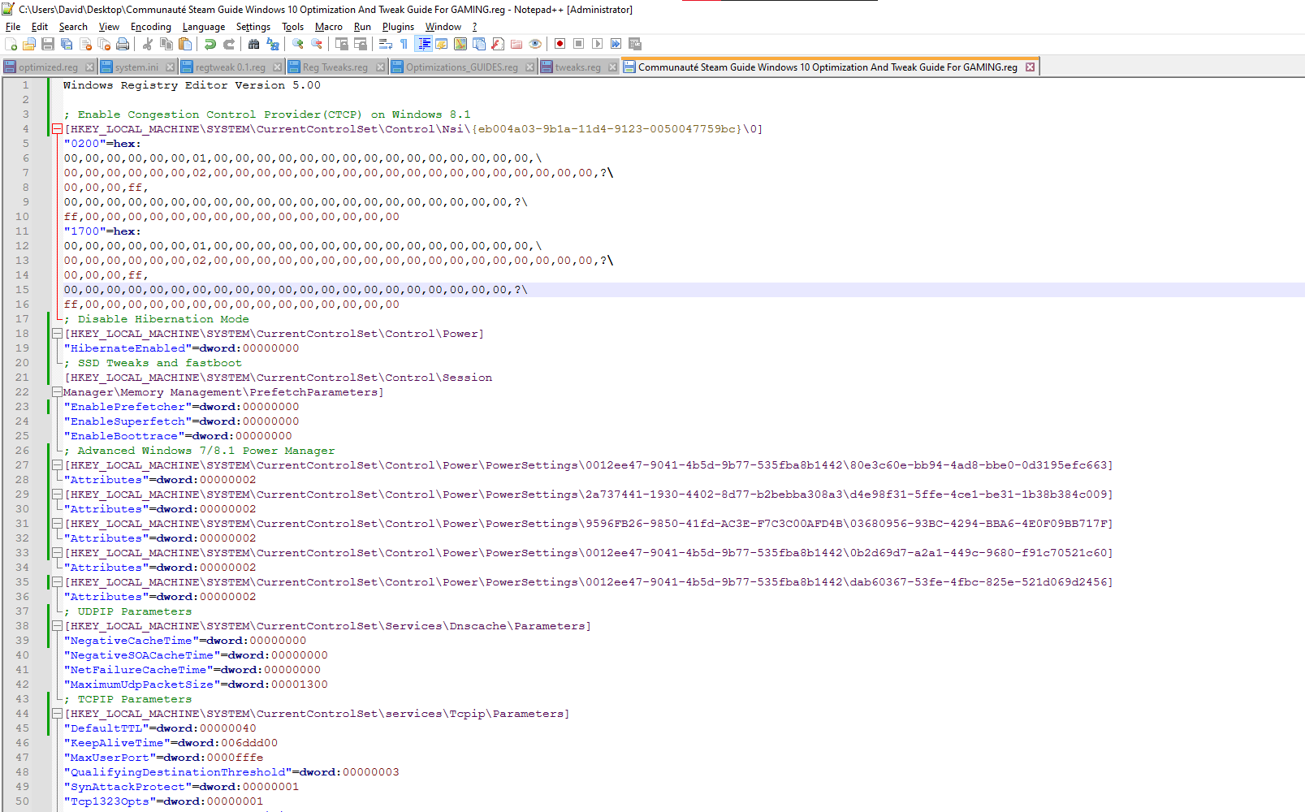Open the User Defined Language icon
The height and width of the screenshot is (812, 1305).
click(x=442, y=44)
